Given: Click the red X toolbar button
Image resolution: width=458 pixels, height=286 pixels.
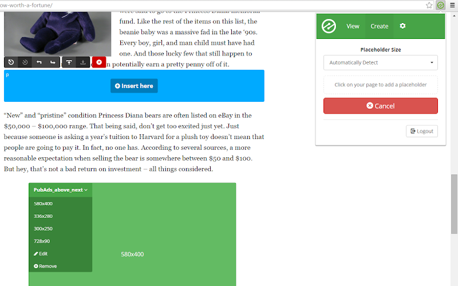Looking at the screenshot, I should (x=99, y=62).
